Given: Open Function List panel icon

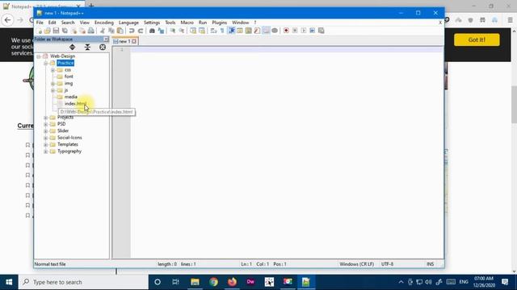Looking at the screenshot, I should coord(257,31).
